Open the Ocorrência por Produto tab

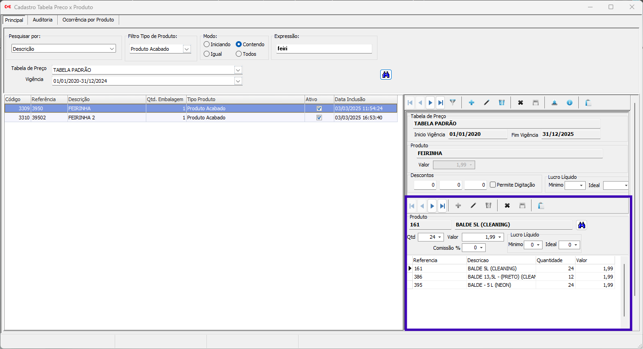point(89,20)
